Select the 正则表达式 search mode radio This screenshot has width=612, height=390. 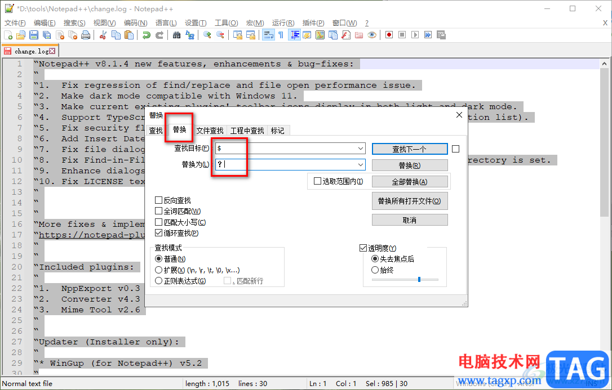point(158,280)
